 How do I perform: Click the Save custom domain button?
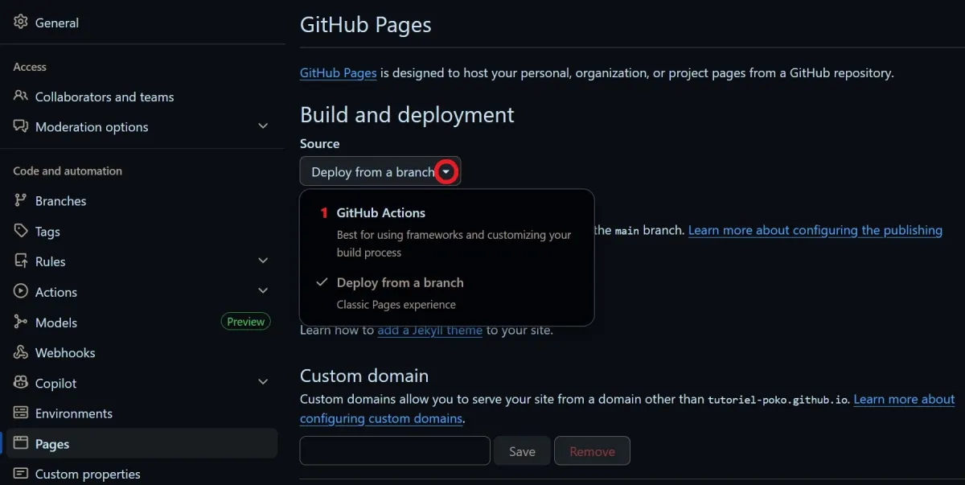(522, 451)
